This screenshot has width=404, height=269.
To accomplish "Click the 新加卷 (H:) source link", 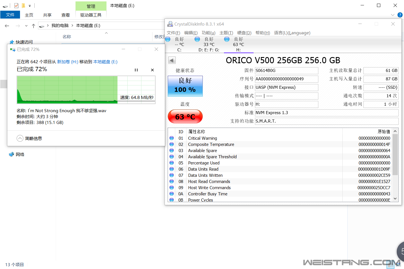I will coord(68,62).
